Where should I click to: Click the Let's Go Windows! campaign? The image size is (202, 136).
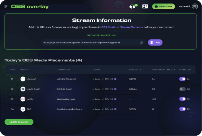(66, 79)
